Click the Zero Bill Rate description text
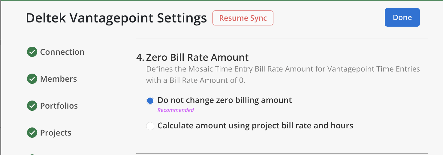Screen dimensions: 443x155 (283, 75)
